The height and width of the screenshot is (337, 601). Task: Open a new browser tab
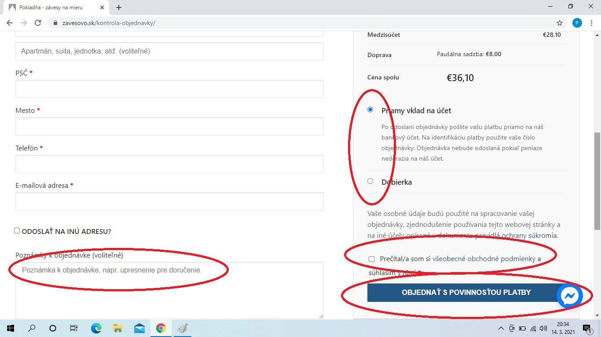point(119,7)
